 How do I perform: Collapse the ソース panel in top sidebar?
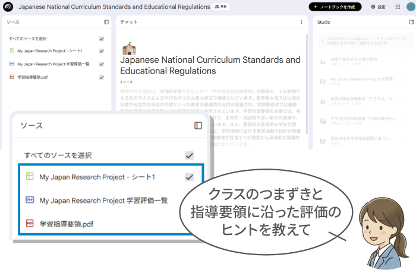point(106,22)
